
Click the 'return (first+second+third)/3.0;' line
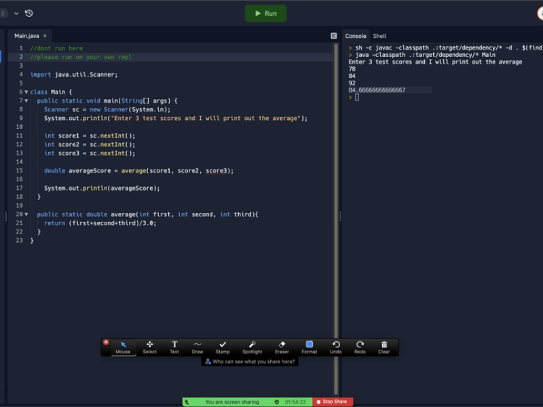(100, 223)
